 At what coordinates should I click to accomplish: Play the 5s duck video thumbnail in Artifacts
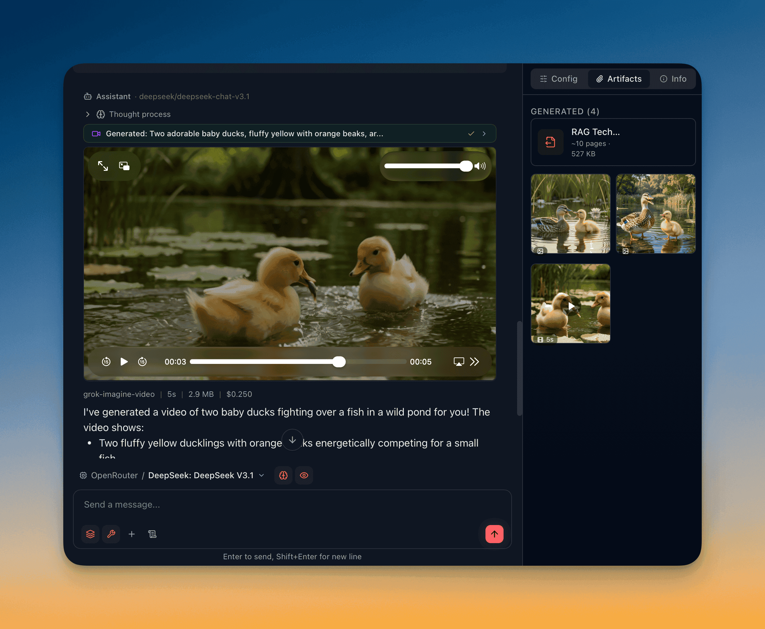(571, 306)
